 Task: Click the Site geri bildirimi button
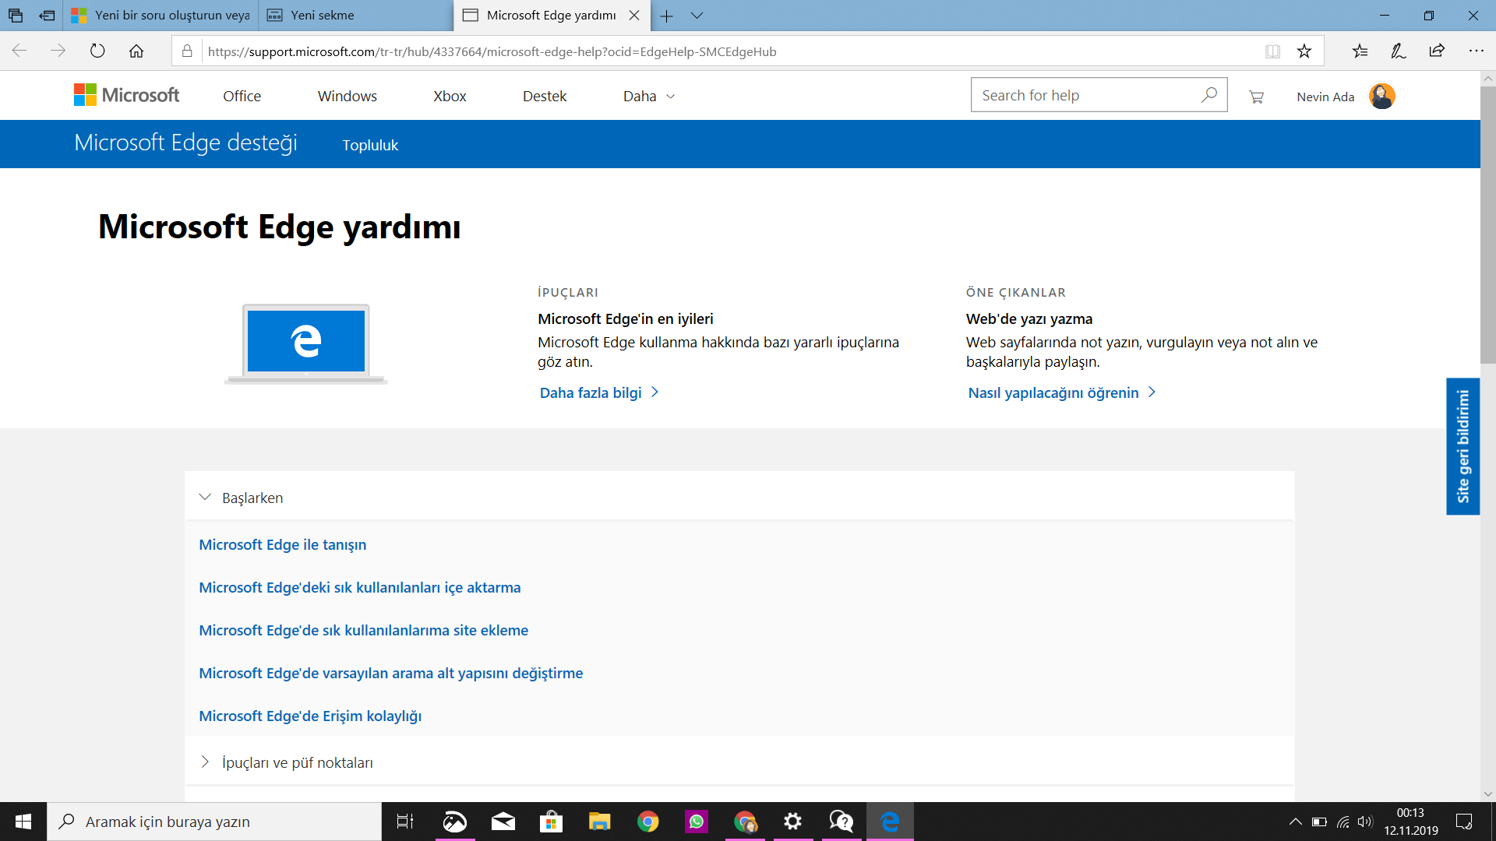click(x=1462, y=446)
